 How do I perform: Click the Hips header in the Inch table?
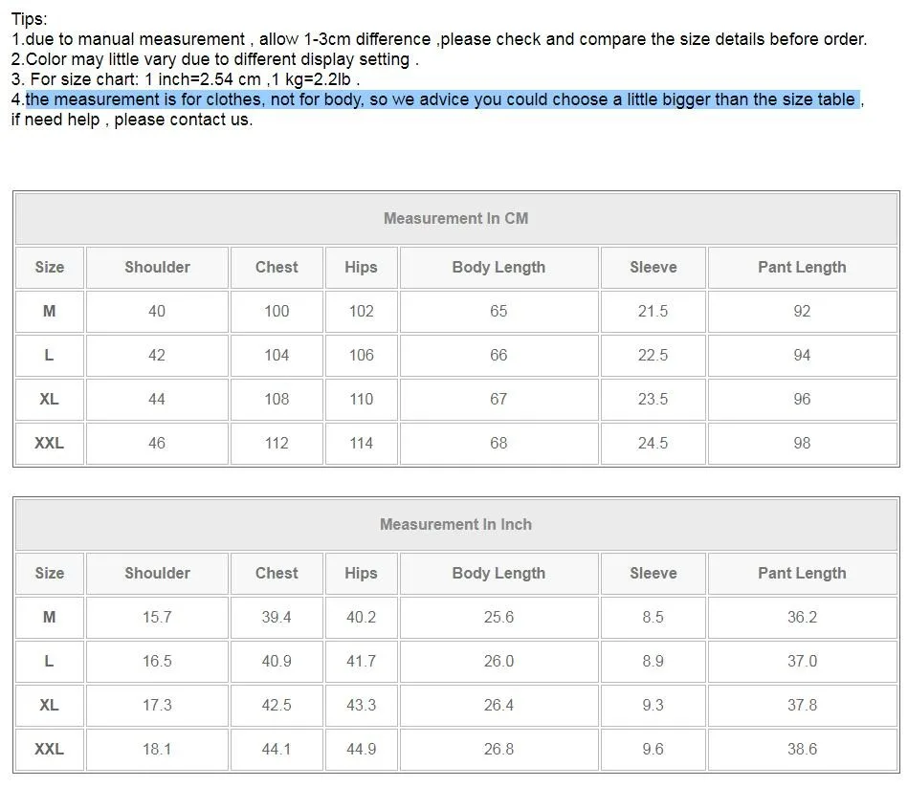(361, 573)
